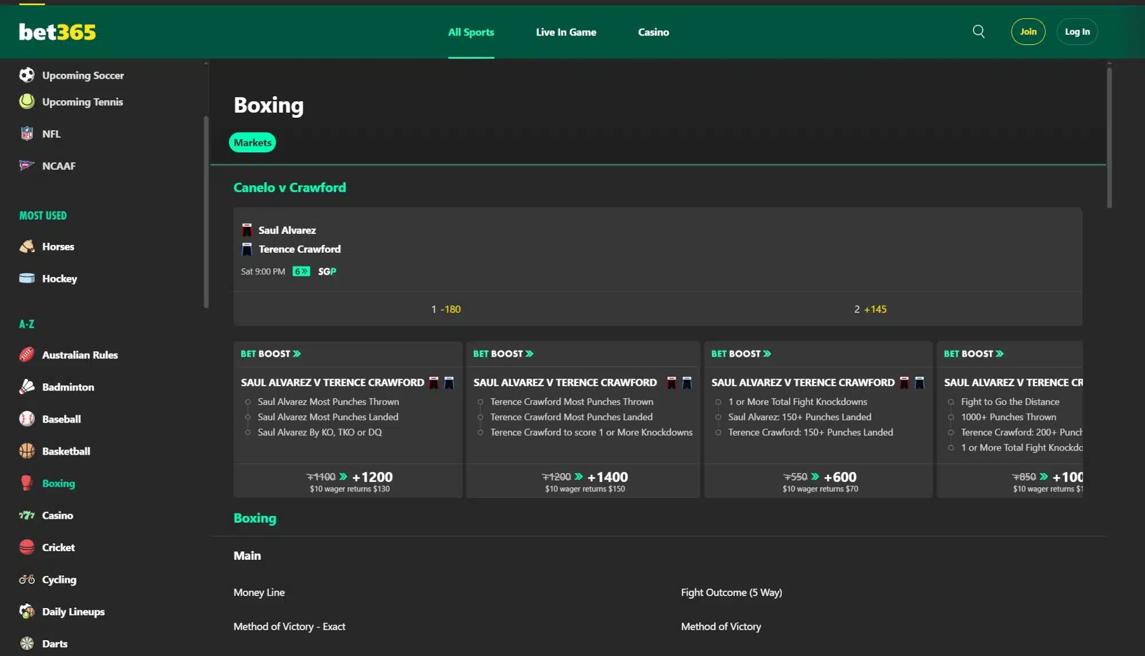This screenshot has height=656, width=1145.
Task: Go to Upcoming Soccer in sidebar
Action: pos(83,75)
